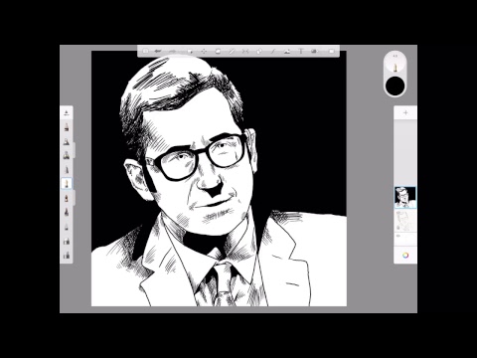Select the Text tool T icon
Screen dimensions: 477x358
point(301,51)
